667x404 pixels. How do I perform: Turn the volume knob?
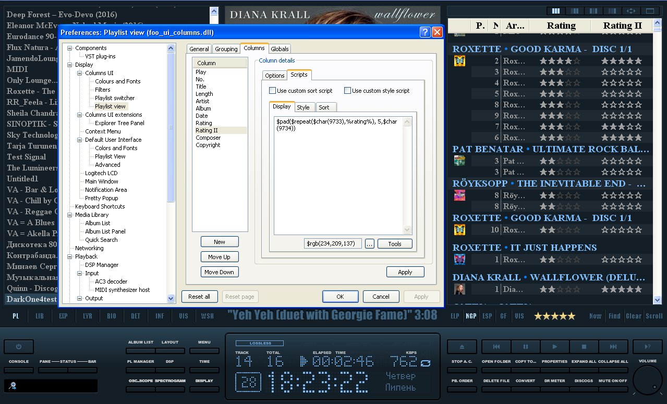(x=647, y=380)
